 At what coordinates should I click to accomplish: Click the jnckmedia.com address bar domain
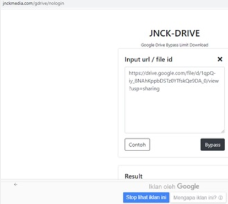click(18, 3)
